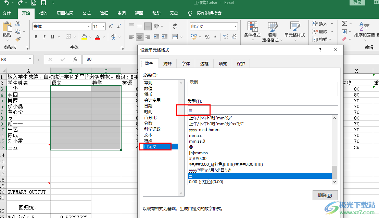Open Conditional Formatting menu
379x218 pixels.
tap(252, 31)
